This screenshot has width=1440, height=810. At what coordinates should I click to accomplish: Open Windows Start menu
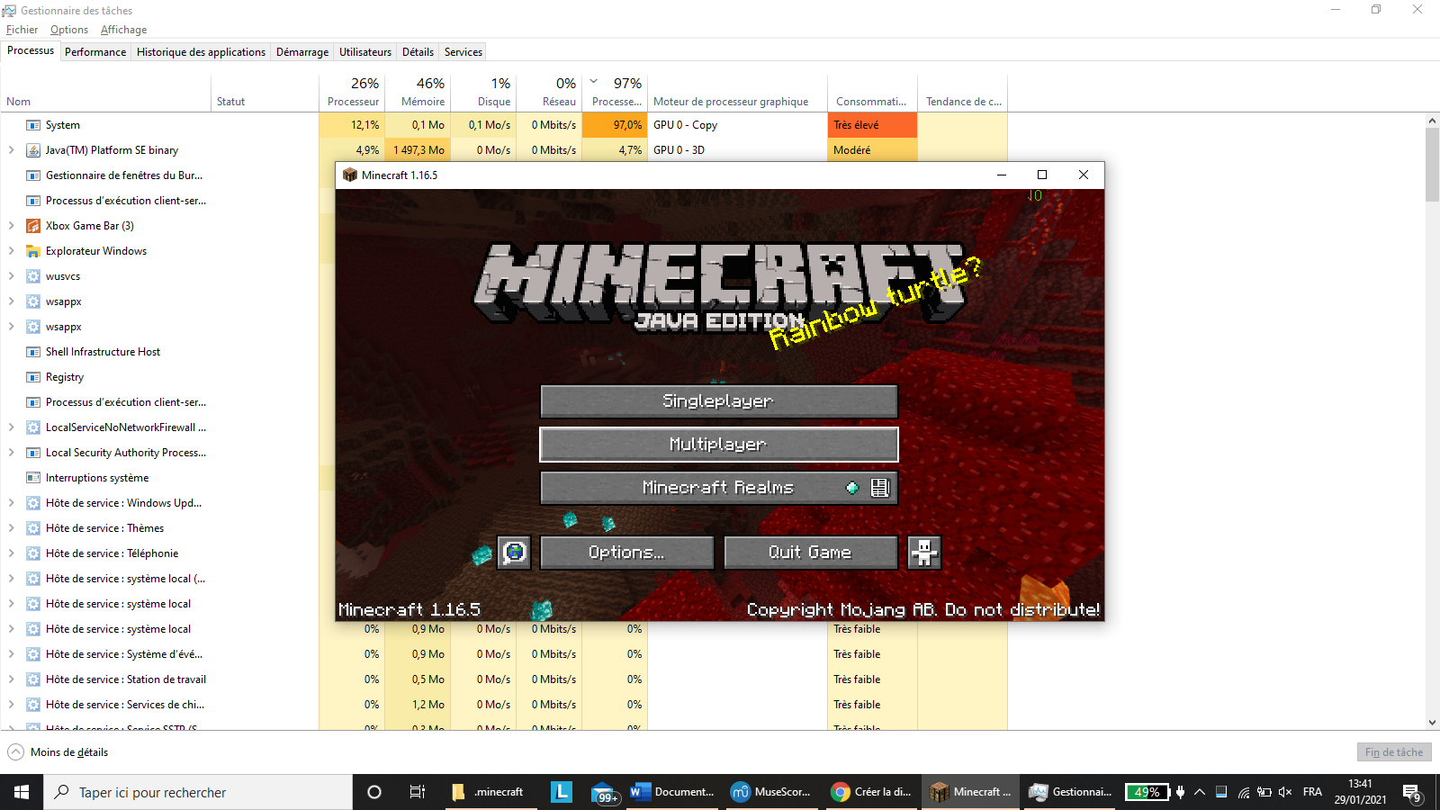tap(22, 792)
